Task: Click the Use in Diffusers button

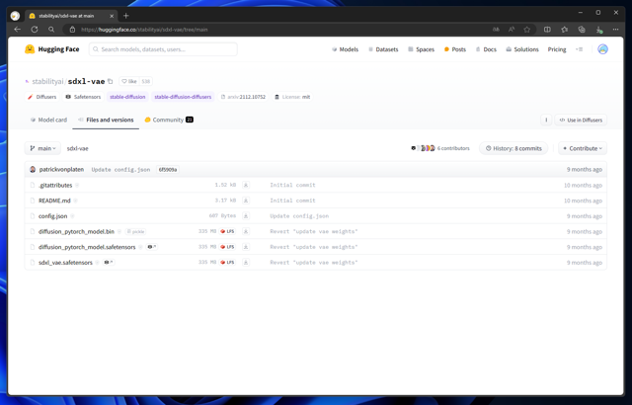Action: [581, 120]
